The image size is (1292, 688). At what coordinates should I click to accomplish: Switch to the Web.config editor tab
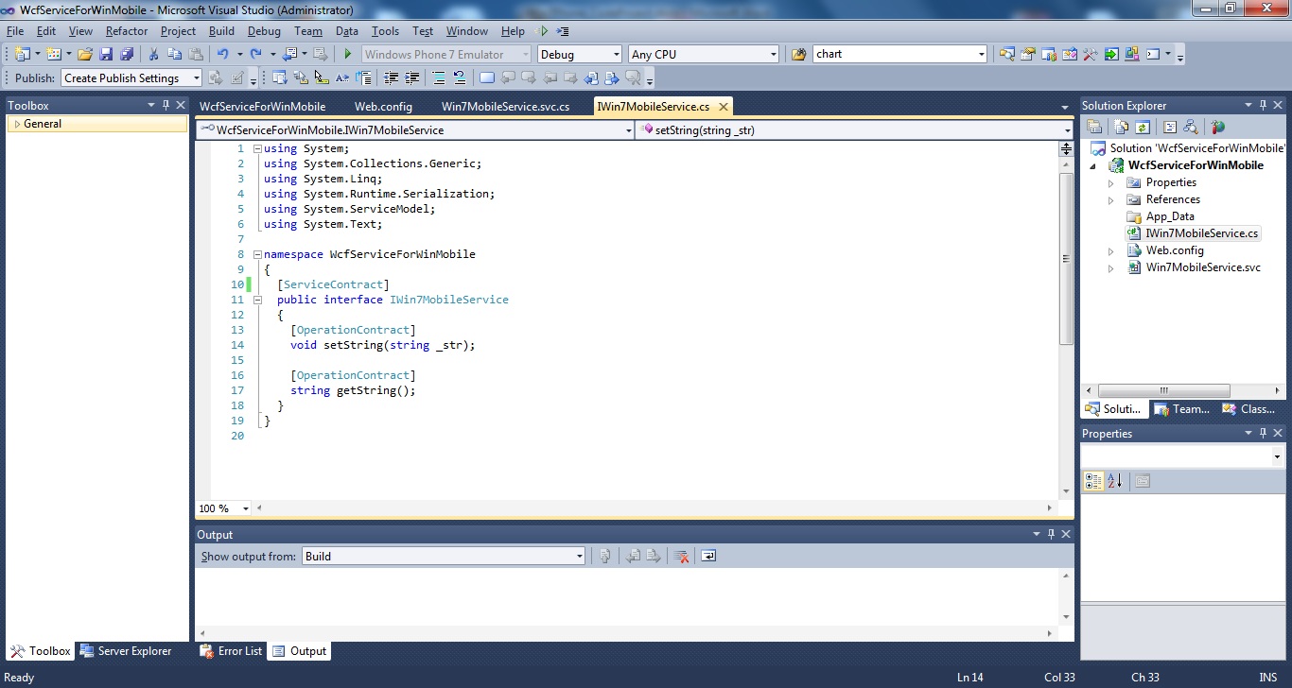pos(383,107)
